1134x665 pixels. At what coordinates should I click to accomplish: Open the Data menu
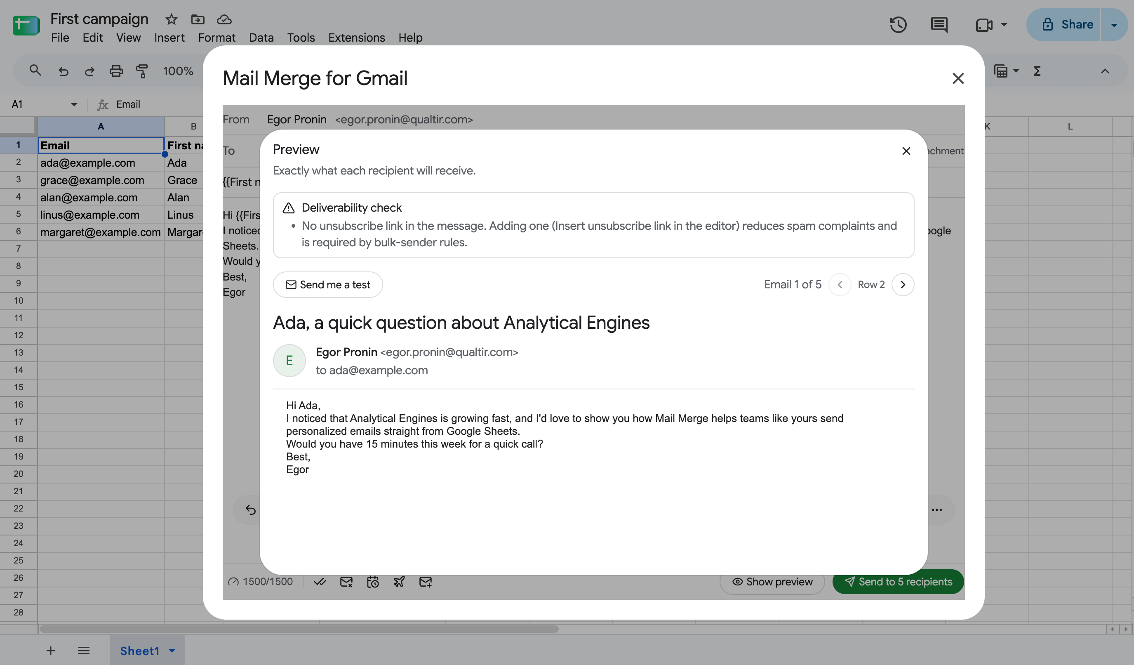[261, 38]
